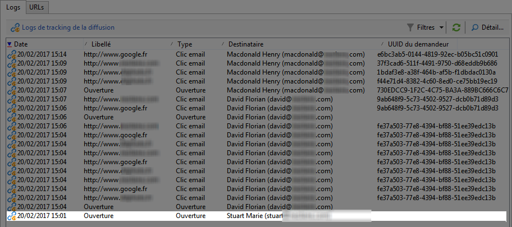
Task: Open the URLs tab
Action: (37, 7)
